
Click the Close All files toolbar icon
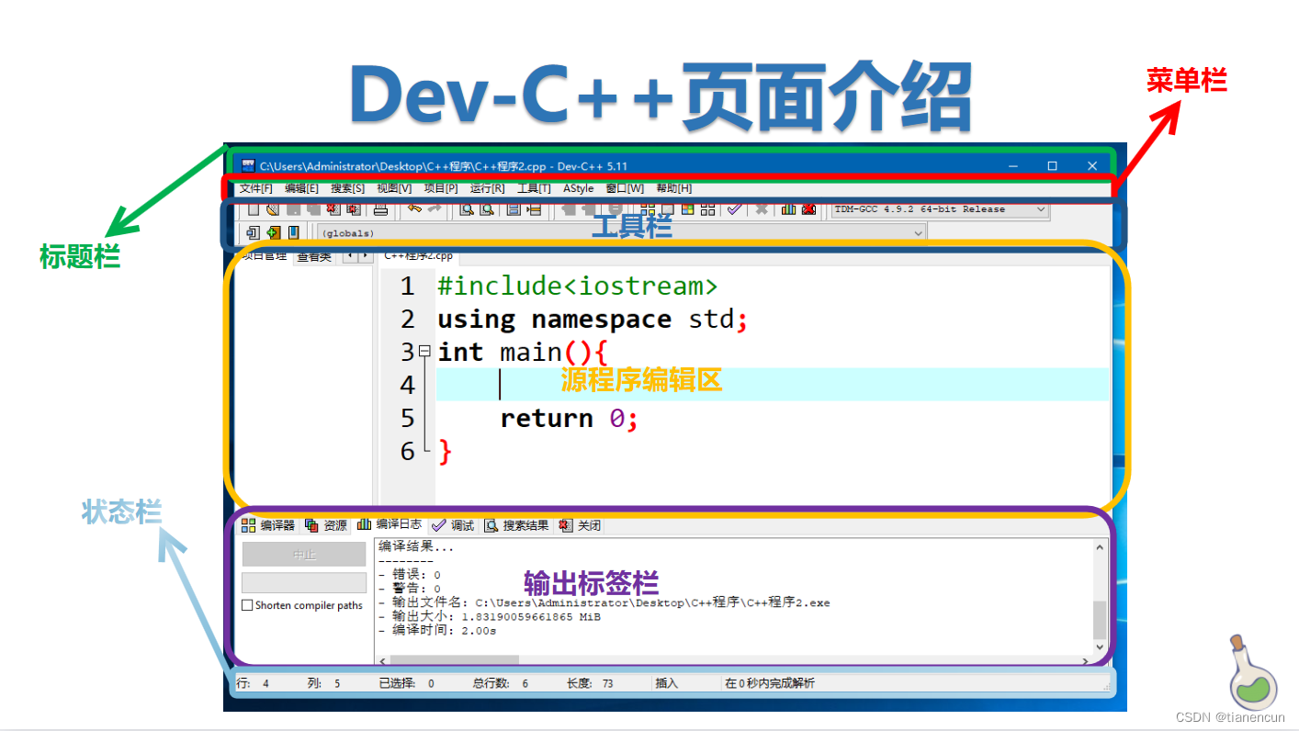tap(353, 209)
